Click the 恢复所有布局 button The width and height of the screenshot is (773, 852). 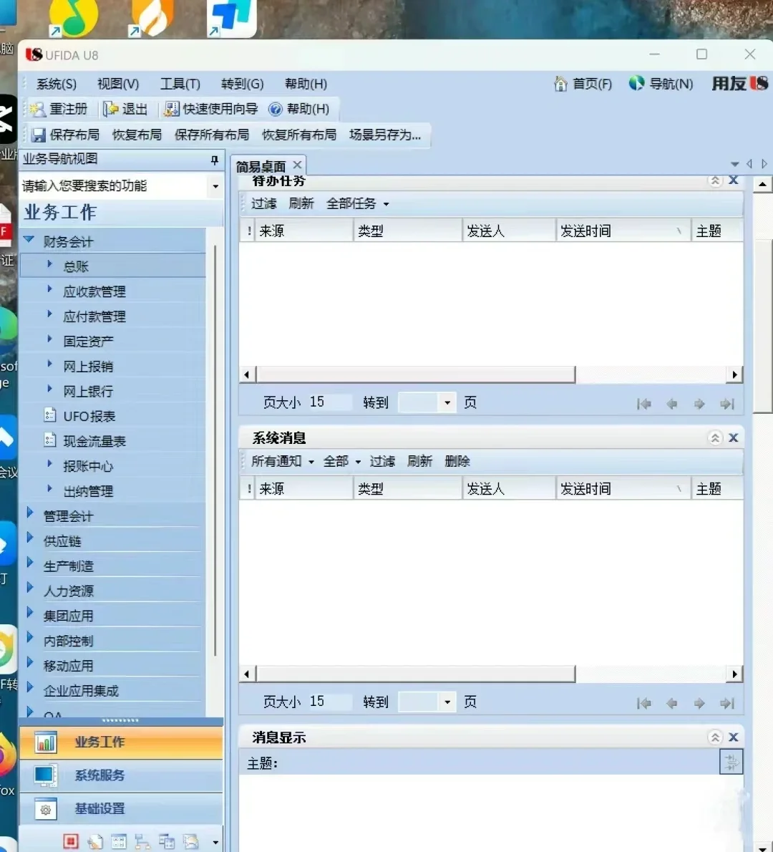pyautogui.click(x=299, y=135)
